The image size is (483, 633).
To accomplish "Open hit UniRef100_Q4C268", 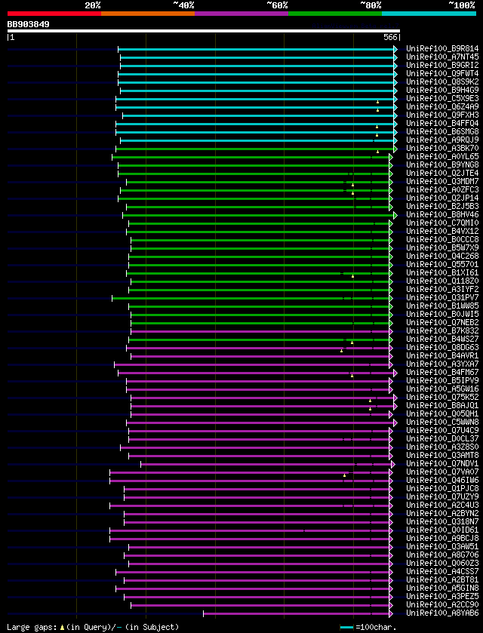I will click(442, 256).
